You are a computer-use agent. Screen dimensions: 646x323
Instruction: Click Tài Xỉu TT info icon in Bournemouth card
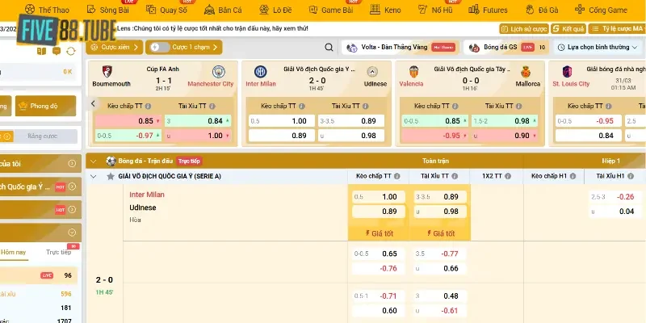(x=212, y=106)
